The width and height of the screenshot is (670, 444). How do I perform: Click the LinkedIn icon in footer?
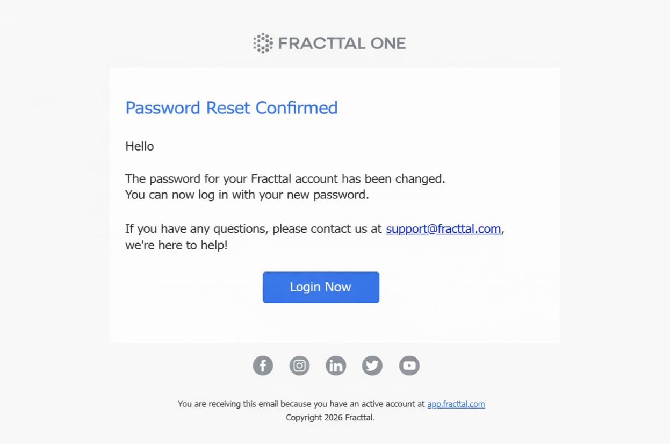coord(336,366)
